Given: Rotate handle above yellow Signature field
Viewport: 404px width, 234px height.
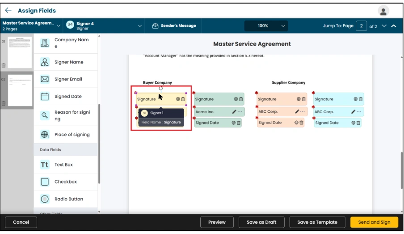Looking at the screenshot, I should (x=161, y=88).
